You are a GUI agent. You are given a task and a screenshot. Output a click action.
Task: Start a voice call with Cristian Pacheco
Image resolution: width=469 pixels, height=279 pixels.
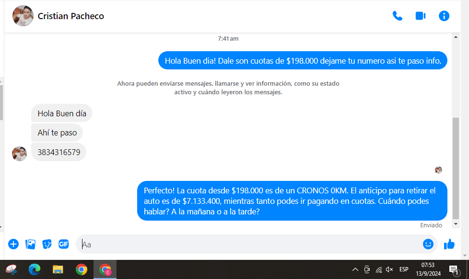point(397,16)
